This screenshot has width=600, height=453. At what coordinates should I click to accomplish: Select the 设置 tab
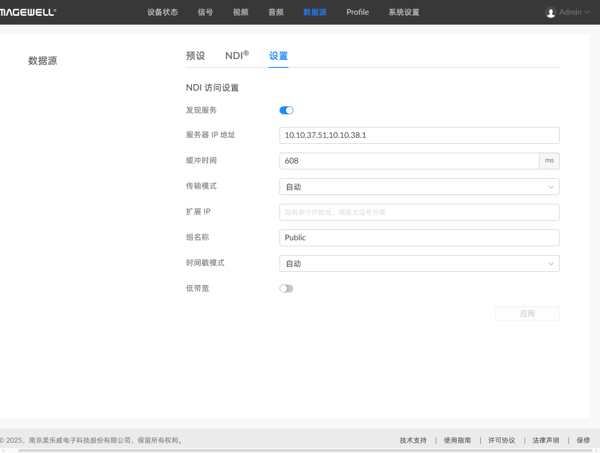click(278, 56)
